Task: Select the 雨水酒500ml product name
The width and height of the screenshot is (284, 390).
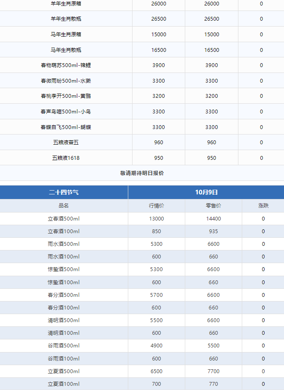Action: click(64, 244)
